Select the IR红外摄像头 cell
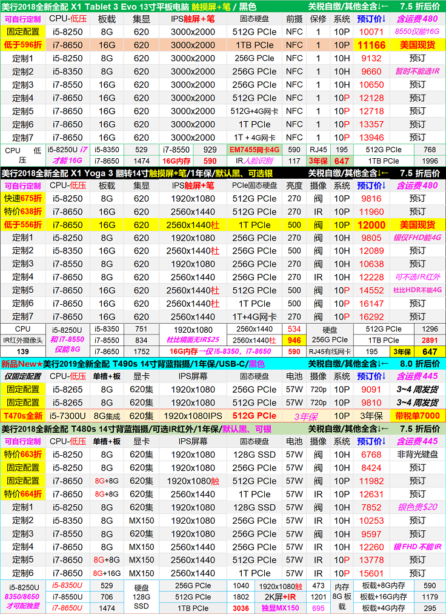 tap(22, 341)
